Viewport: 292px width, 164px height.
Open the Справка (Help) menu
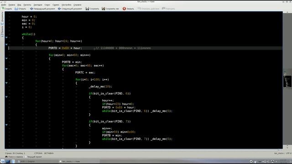click(x=77, y=5)
